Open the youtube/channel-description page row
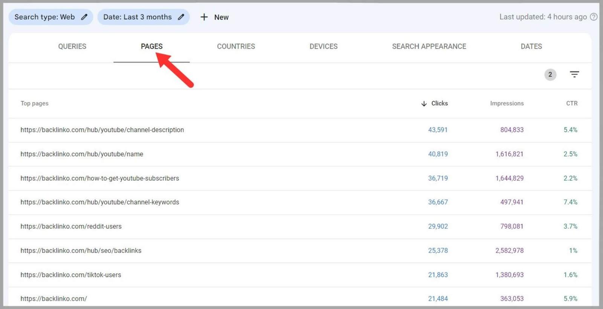Viewport: 603px width, 309px height. point(102,130)
